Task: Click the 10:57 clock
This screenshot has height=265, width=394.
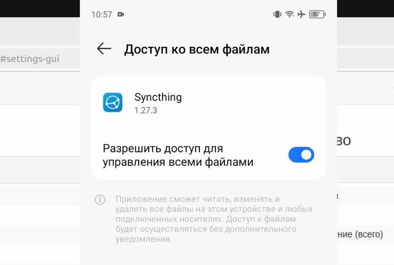Action: click(101, 14)
